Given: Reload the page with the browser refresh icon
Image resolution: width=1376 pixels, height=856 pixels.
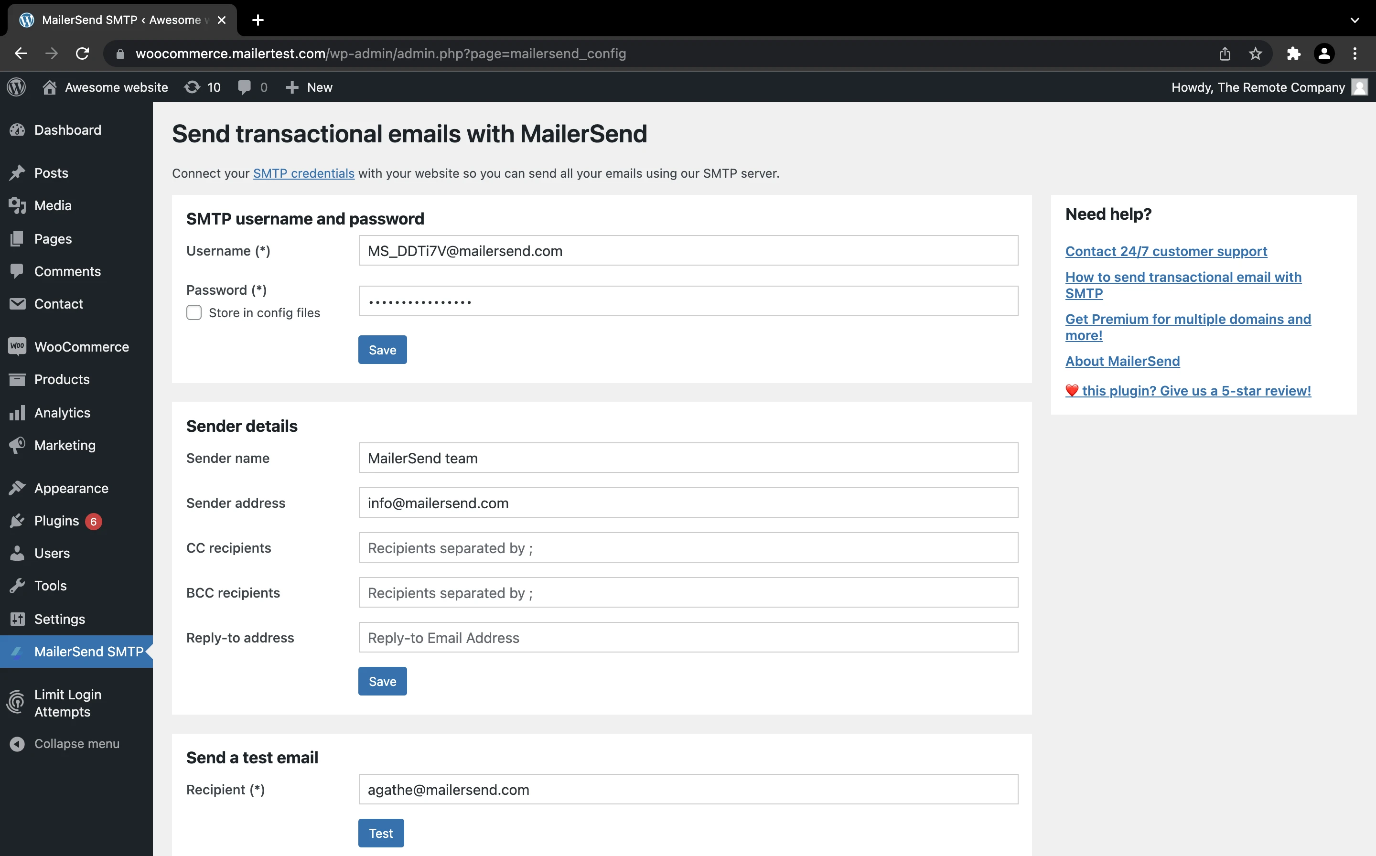Looking at the screenshot, I should point(83,53).
